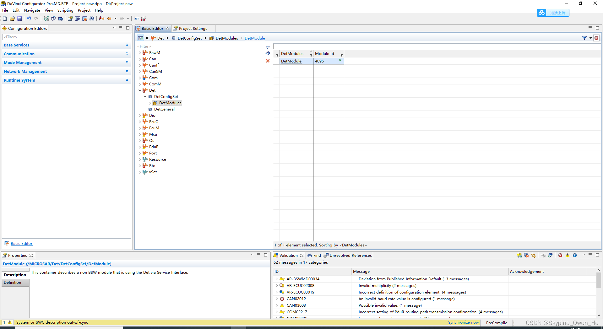Click DetConfigSet in breadcrumb
The image size is (603, 329).
click(x=190, y=38)
